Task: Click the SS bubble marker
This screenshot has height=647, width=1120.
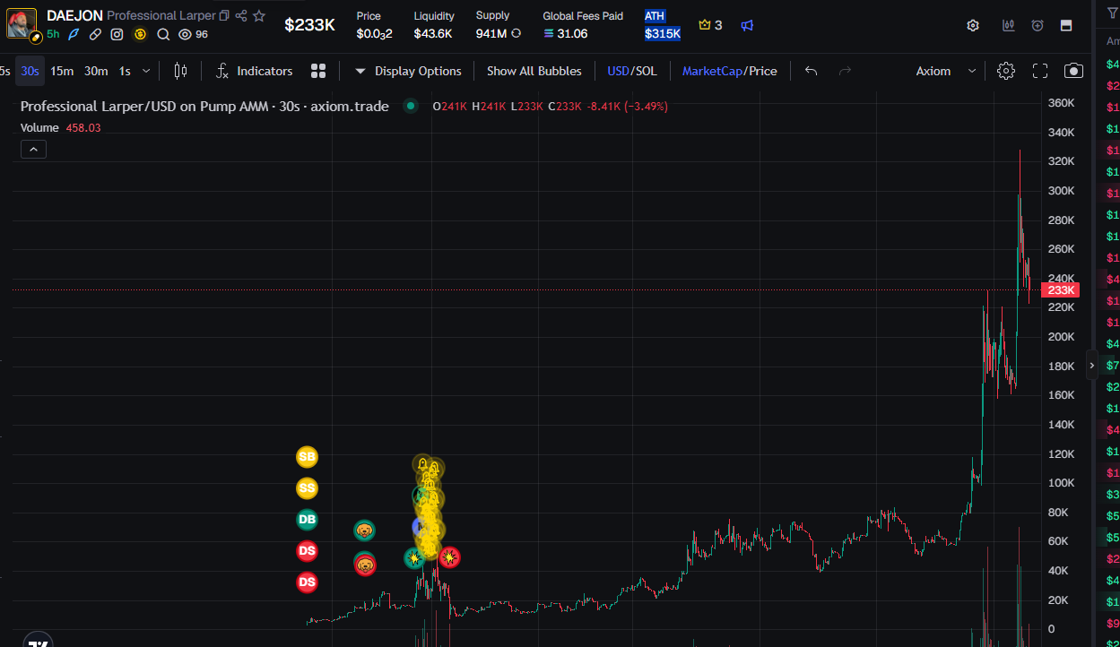Action: tap(307, 488)
